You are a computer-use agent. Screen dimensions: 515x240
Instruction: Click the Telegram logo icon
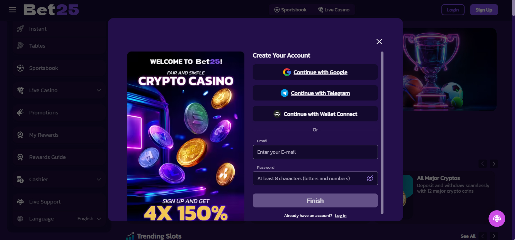coord(284,93)
